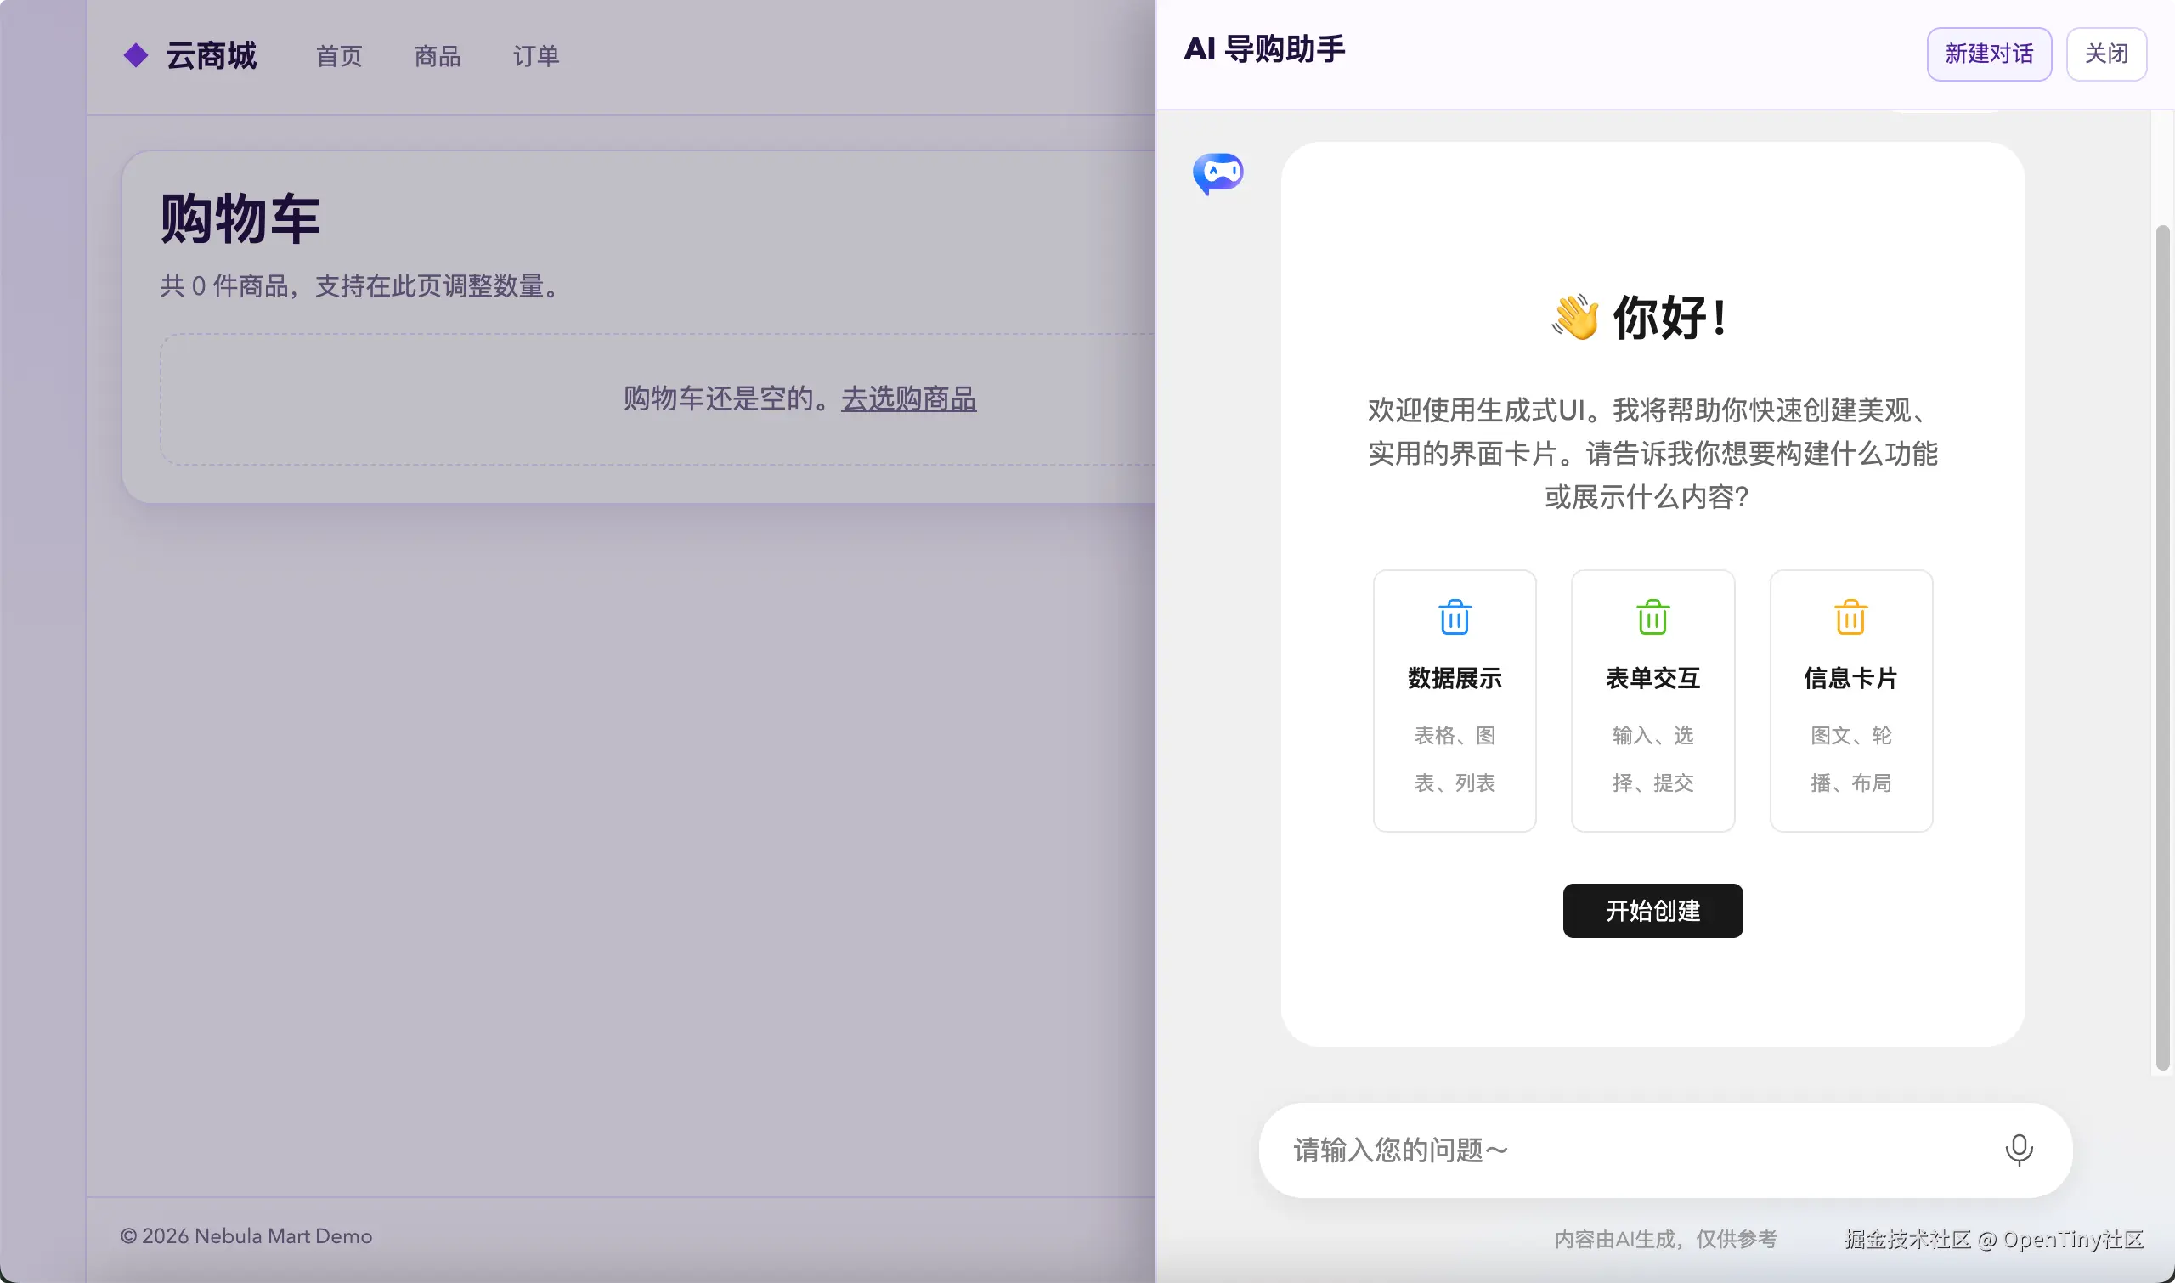The width and height of the screenshot is (2175, 1283).
Task: Go to the 订单 navigation item
Action: pos(536,56)
